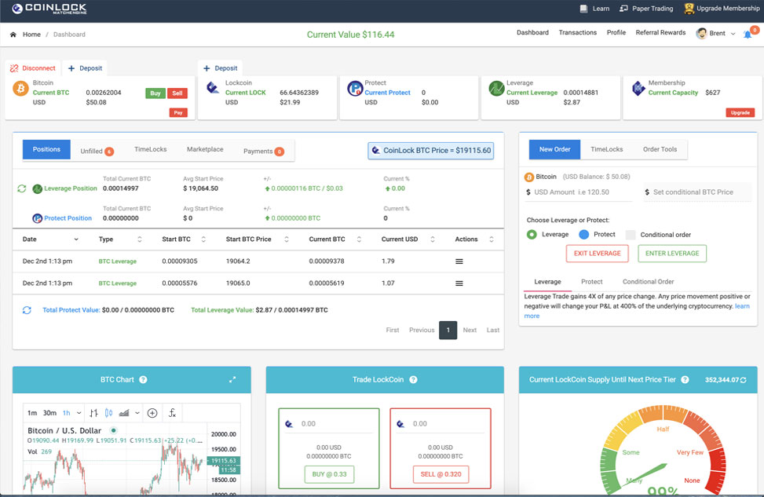The image size is (764, 497).
Task: Tick the Conditional order checkbox
Action: point(631,235)
